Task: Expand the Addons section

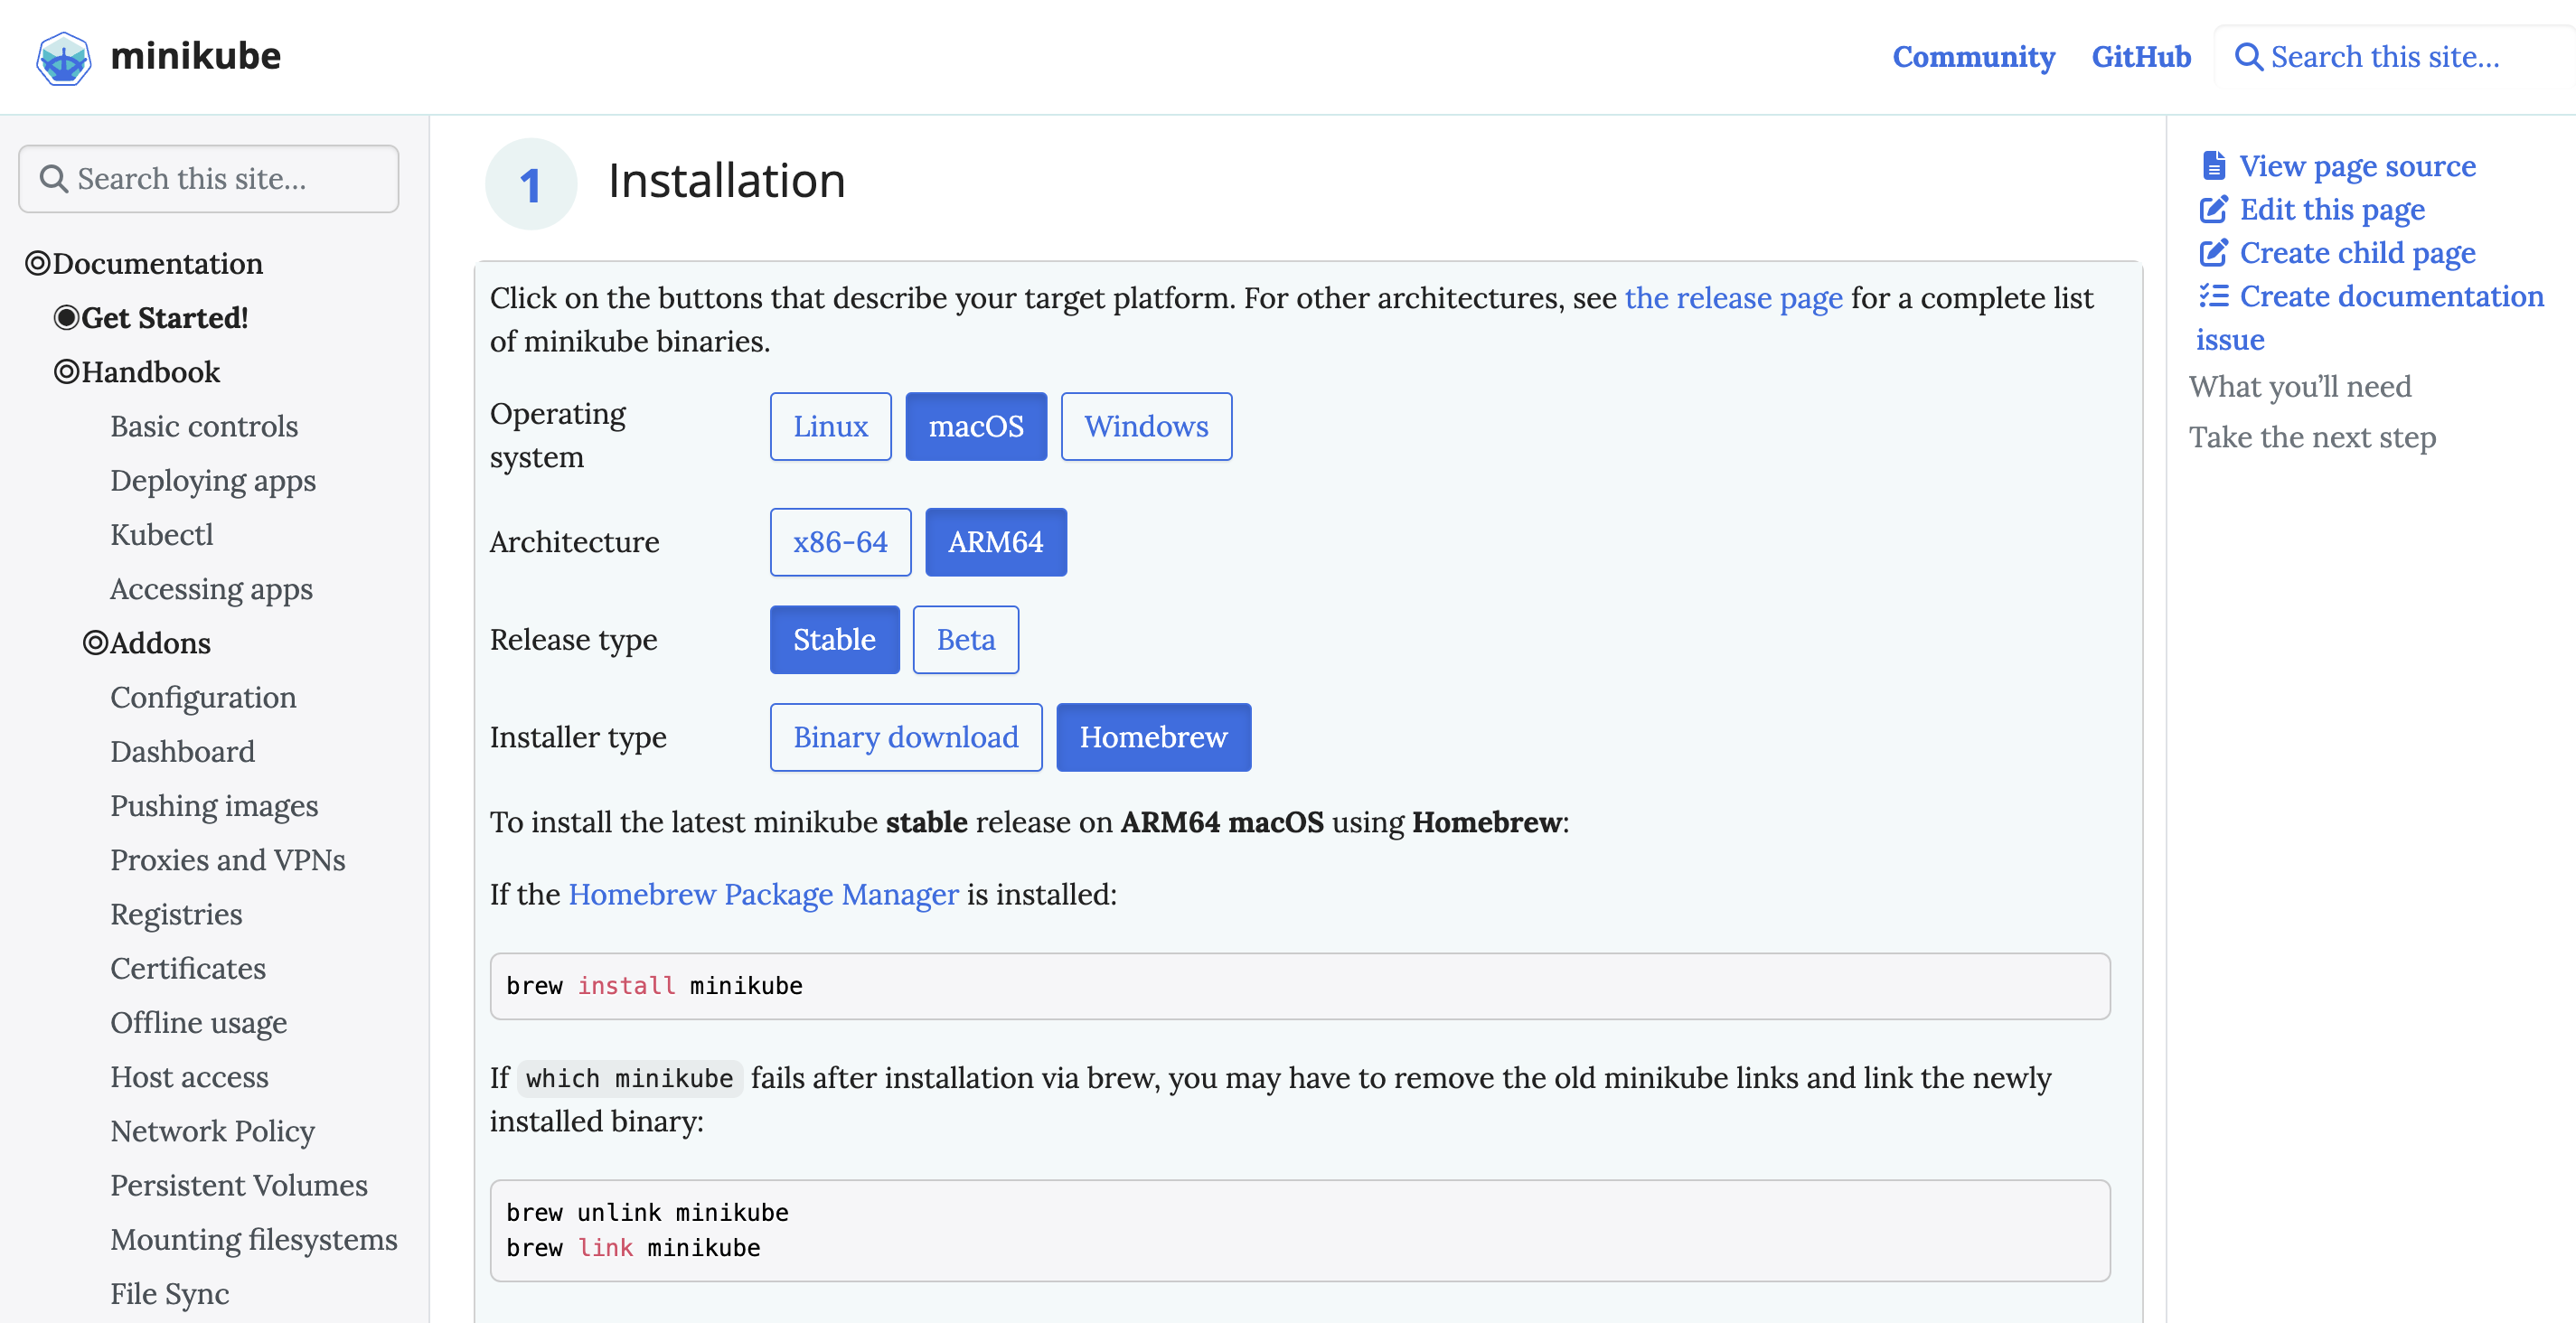Action: [95, 643]
